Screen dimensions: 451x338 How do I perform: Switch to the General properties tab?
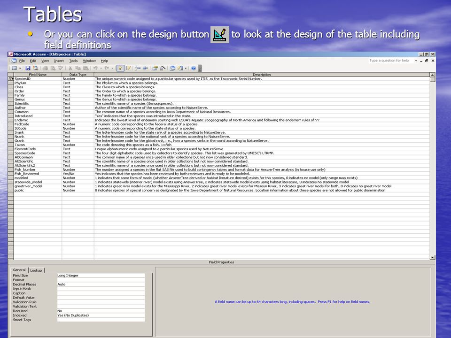[x=19, y=270]
